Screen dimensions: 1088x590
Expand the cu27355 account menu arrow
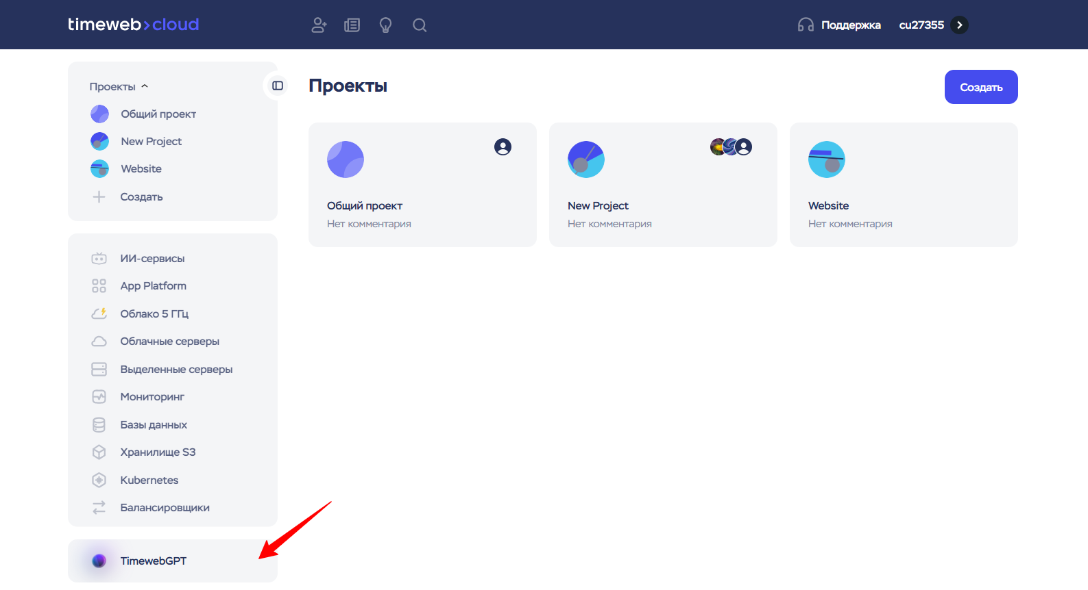[960, 25]
